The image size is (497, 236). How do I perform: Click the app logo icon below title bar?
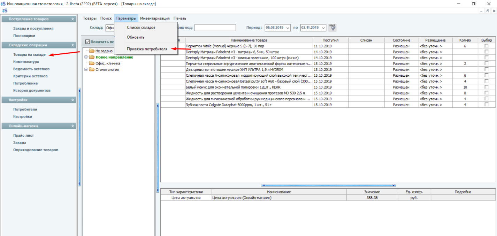click(5, 11)
